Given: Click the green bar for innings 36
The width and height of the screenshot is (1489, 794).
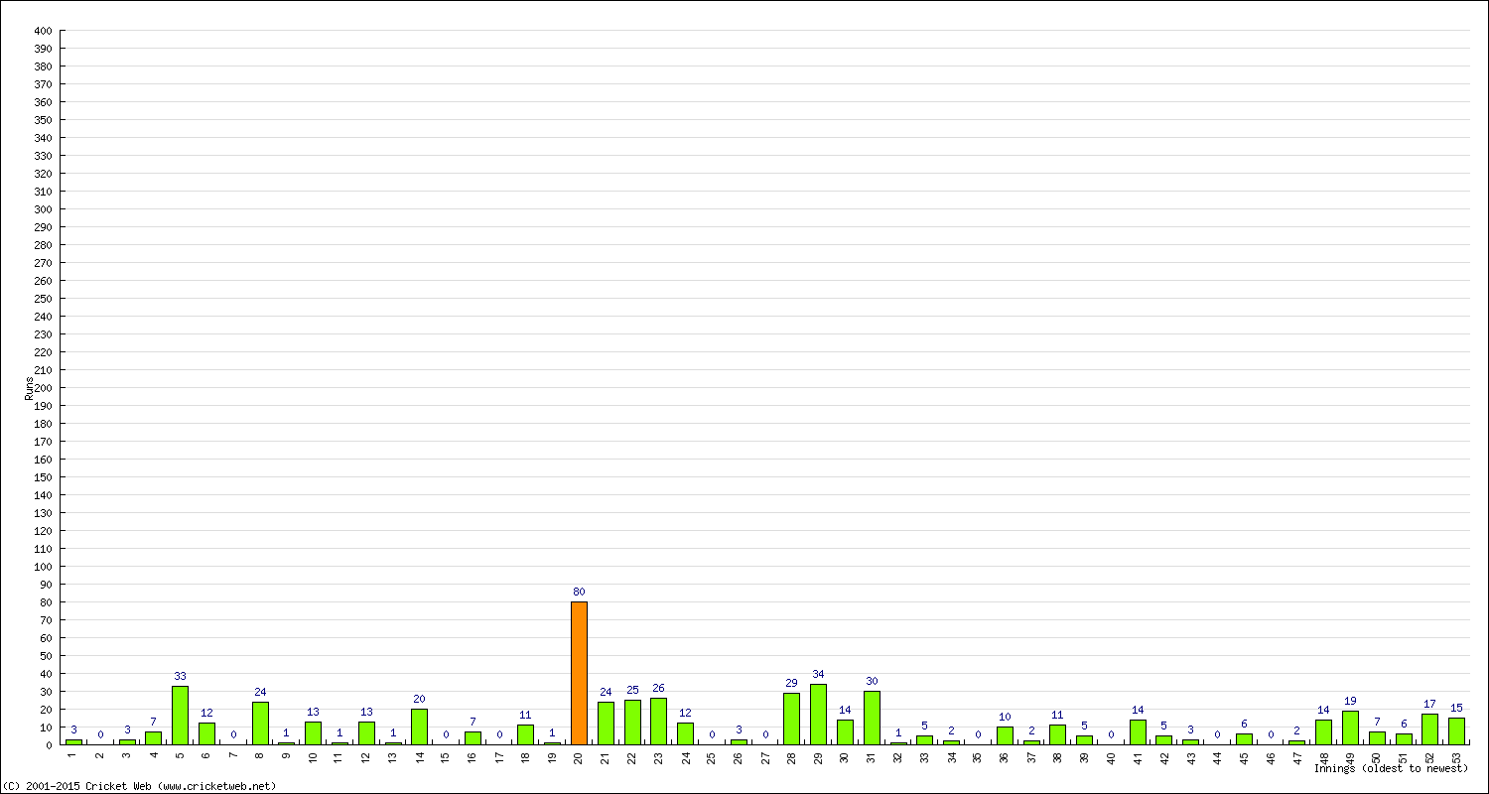Looking at the screenshot, I should (1005, 735).
